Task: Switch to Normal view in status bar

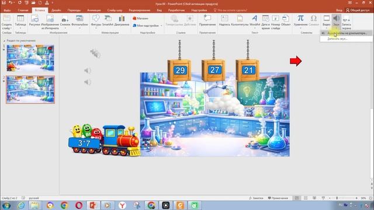Action: [297, 198]
